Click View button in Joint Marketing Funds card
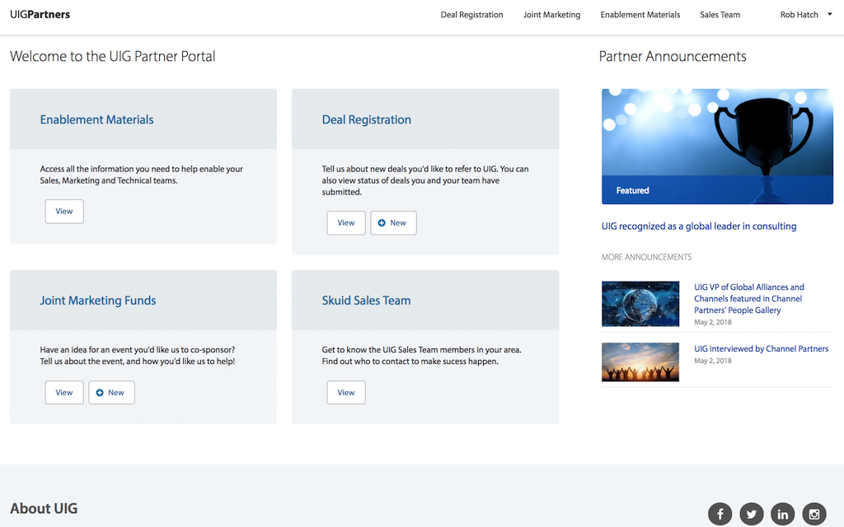844x527 pixels. click(x=64, y=393)
